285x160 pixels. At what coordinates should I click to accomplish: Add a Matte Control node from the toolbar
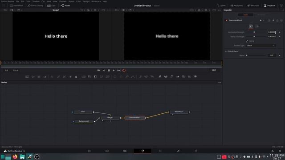pos(95,77)
